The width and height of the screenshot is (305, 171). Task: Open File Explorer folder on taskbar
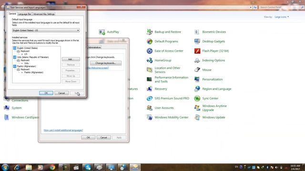(x=29, y=167)
